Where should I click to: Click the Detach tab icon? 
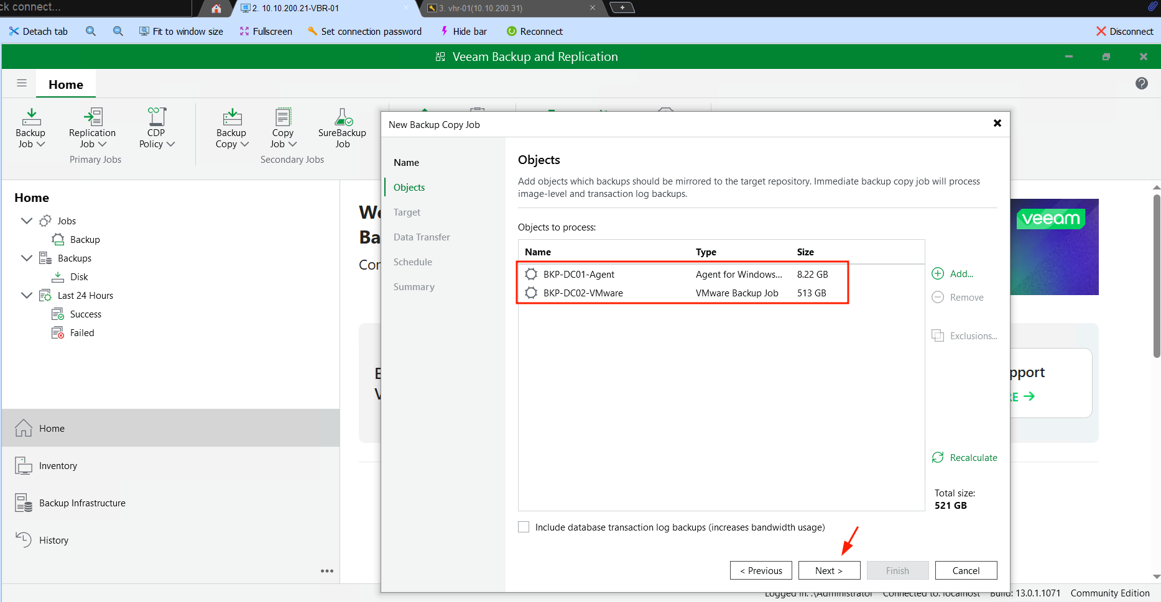(14, 31)
